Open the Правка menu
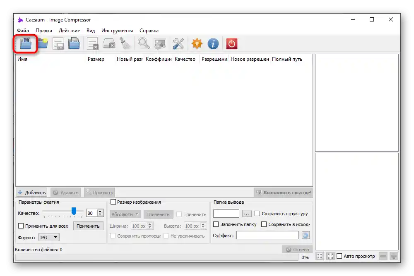 tap(44, 31)
